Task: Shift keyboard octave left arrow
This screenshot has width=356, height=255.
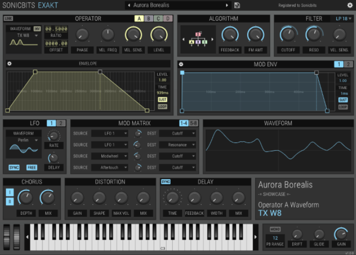Action: coord(27,237)
